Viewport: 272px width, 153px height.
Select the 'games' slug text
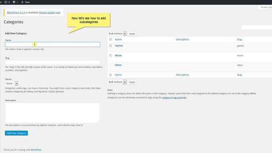tap(241, 46)
